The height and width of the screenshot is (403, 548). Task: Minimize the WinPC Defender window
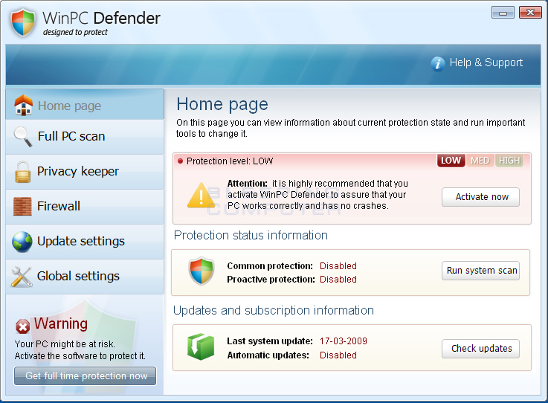tap(503, 13)
